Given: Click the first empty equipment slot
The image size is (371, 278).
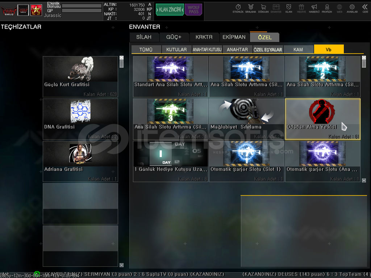Looking at the screenshot, I should coord(80,203).
